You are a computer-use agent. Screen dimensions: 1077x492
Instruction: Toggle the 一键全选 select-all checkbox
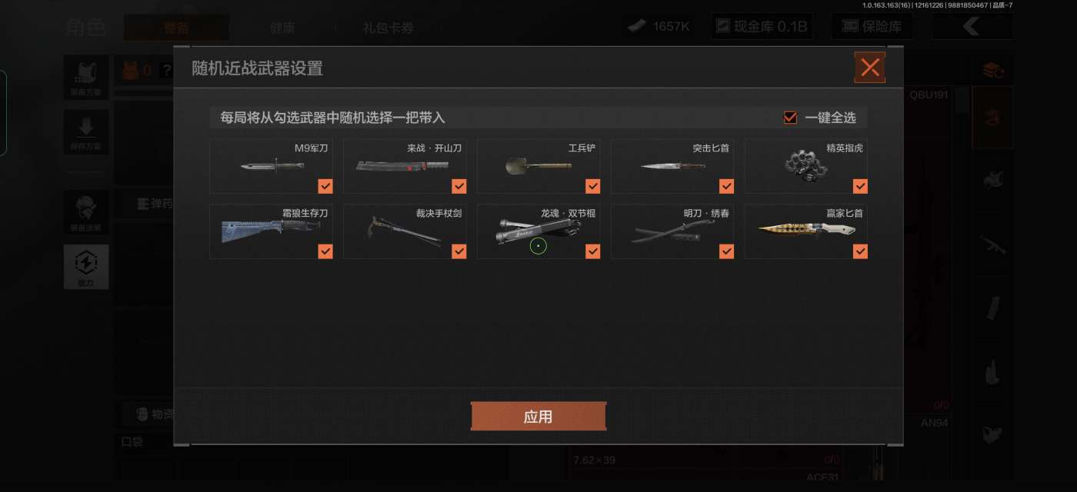[x=789, y=118]
